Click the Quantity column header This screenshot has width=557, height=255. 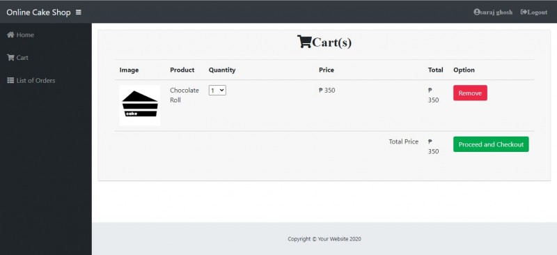click(222, 70)
